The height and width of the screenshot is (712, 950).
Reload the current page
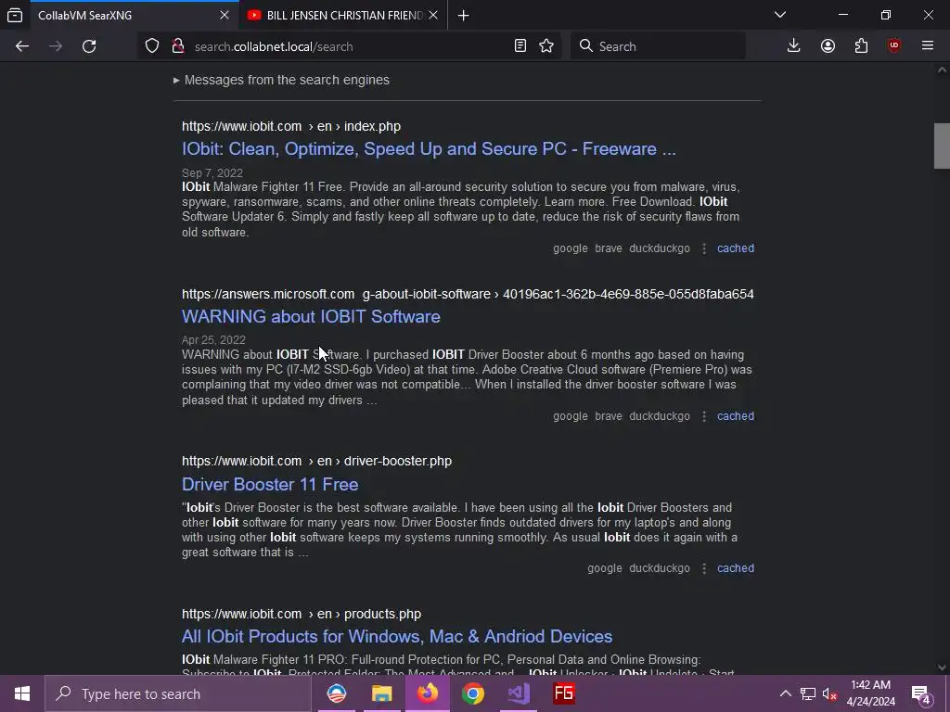[x=89, y=46]
